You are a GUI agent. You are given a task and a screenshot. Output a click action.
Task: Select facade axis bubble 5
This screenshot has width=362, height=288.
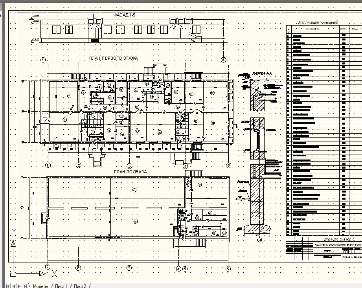point(223,60)
